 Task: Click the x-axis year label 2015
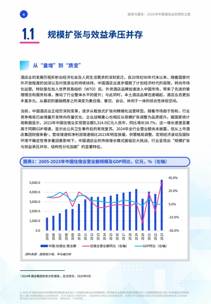(x=111, y=237)
